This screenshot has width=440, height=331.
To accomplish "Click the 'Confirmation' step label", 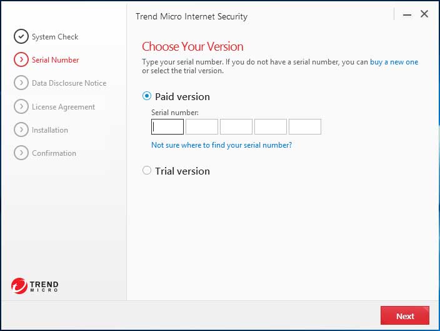I will point(54,153).
